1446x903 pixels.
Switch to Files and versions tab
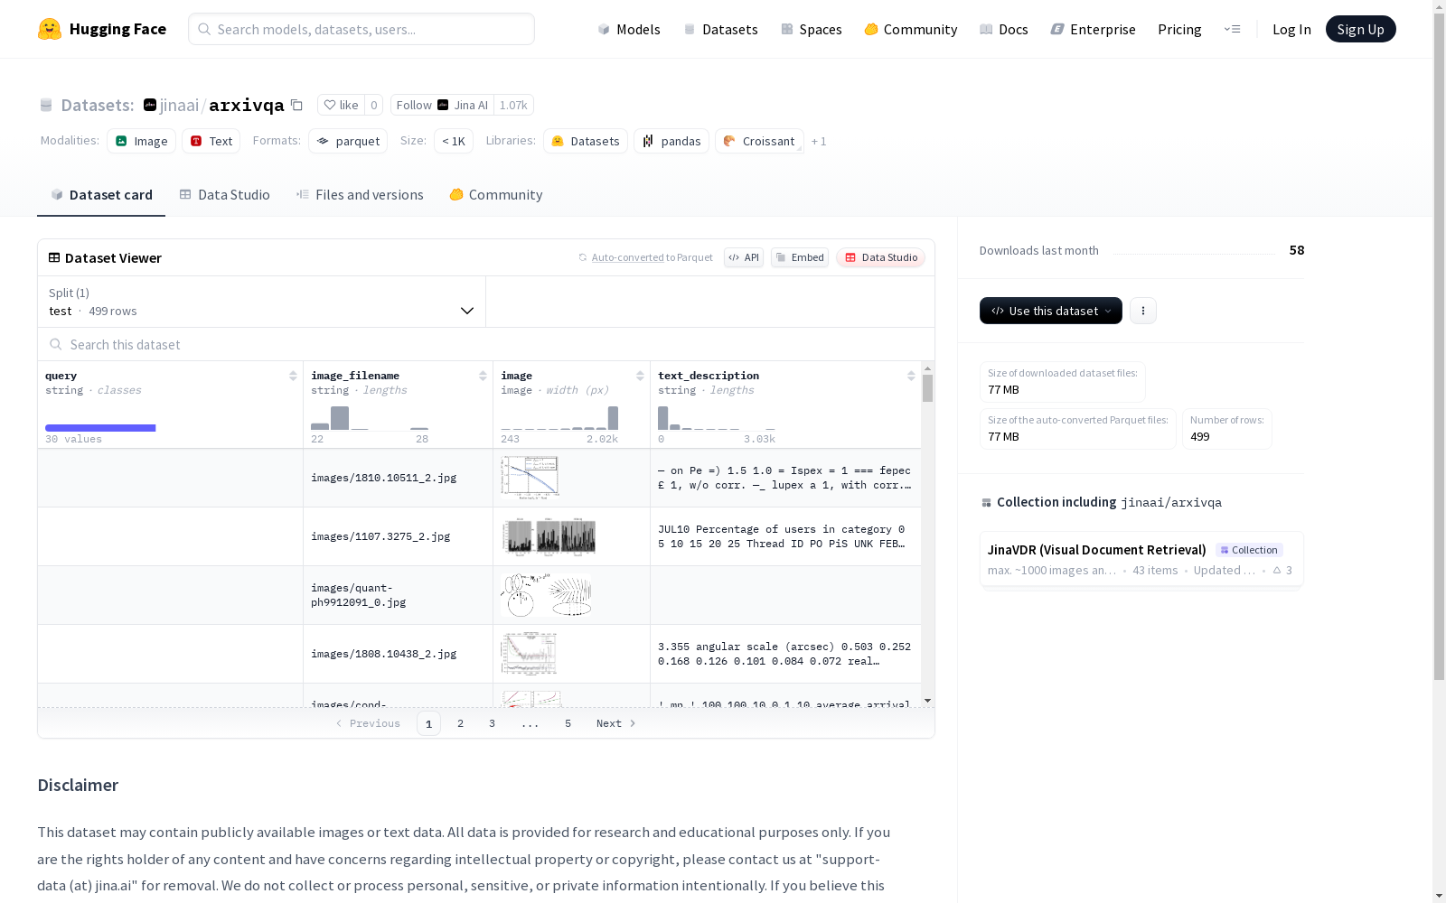tap(360, 195)
